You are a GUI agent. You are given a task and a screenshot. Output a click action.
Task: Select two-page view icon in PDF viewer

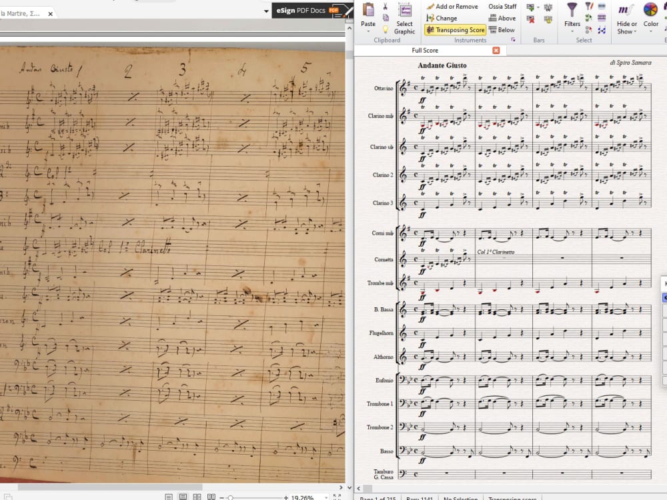(197, 497)
